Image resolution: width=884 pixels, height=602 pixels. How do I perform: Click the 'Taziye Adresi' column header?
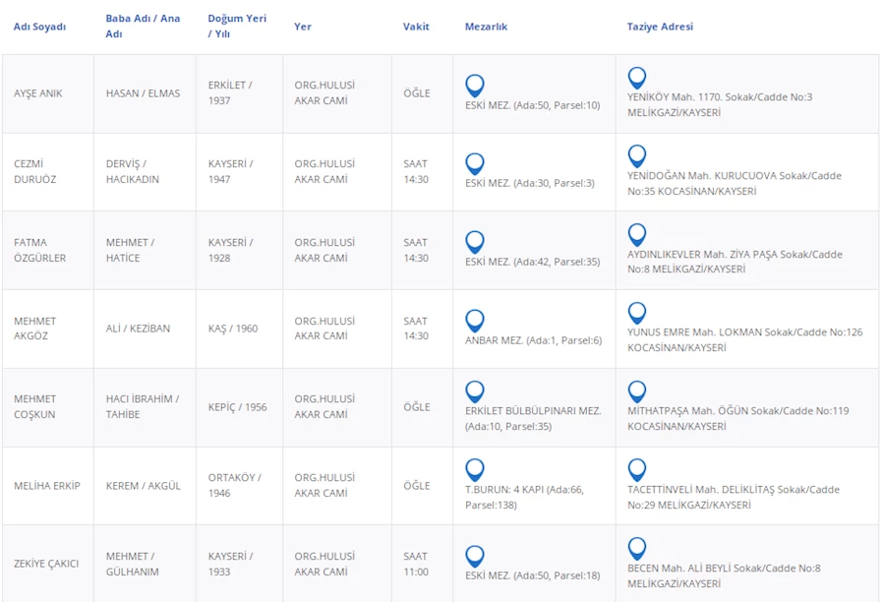[x=660, y=27]
